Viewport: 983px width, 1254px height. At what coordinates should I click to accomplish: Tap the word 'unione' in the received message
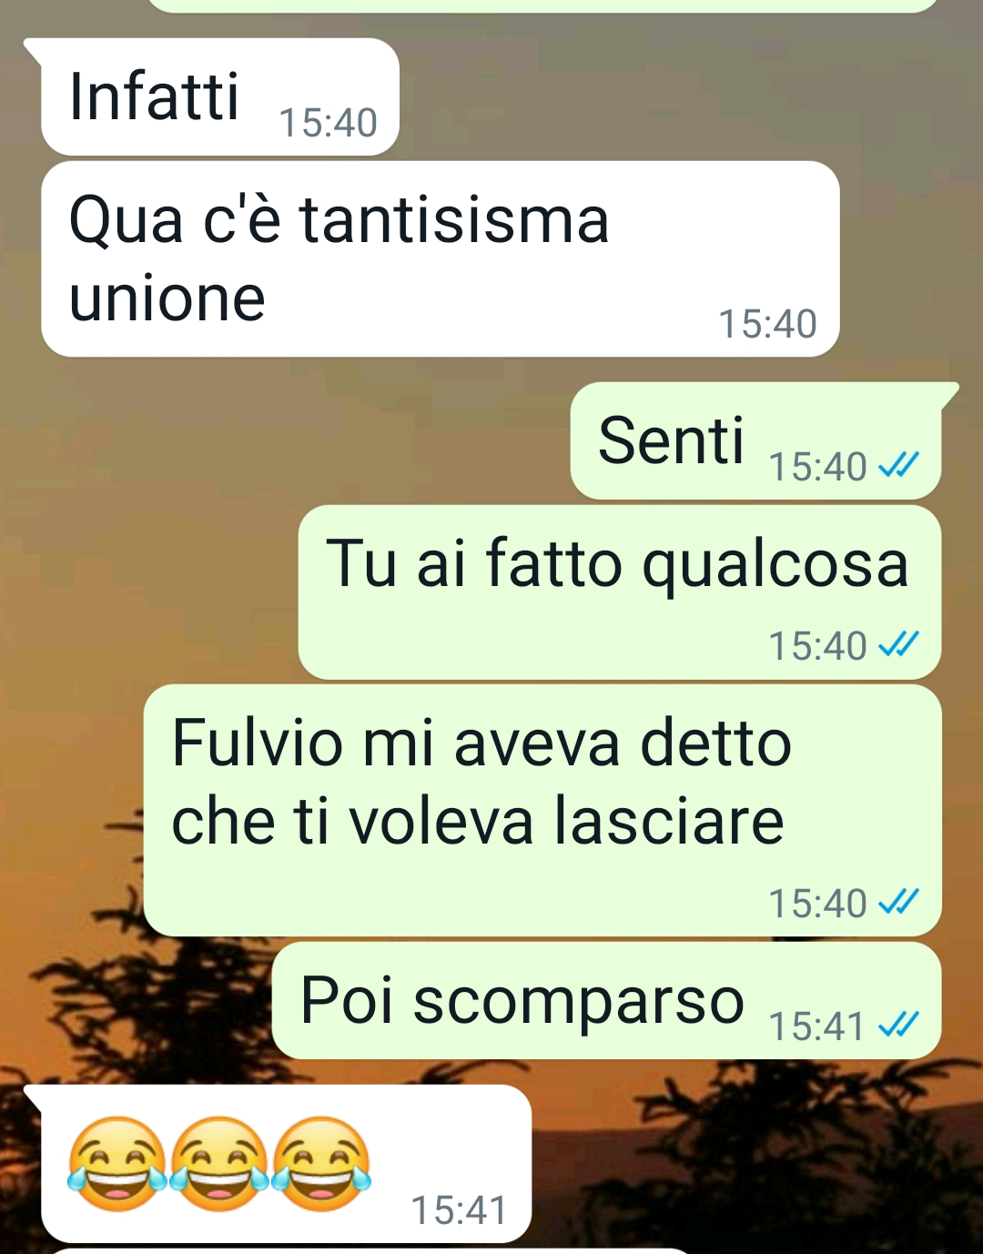(x=167, y=298)
